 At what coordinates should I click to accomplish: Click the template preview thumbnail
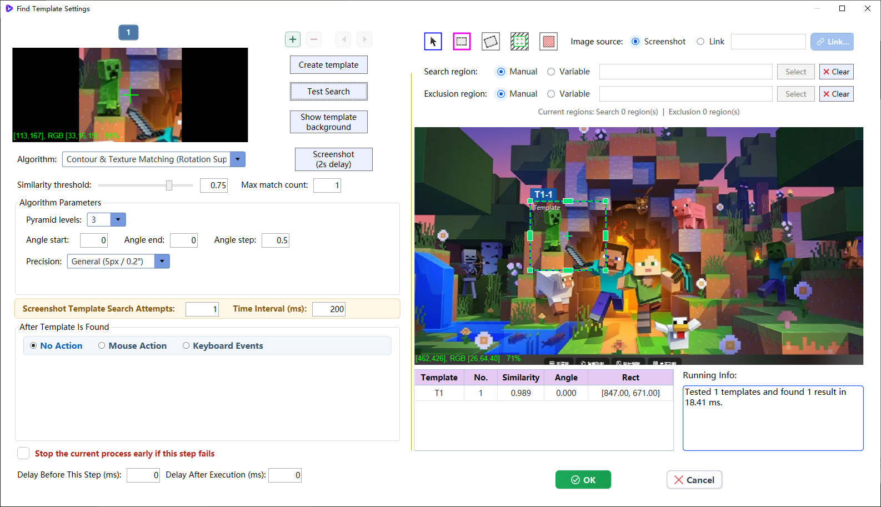click(x=130, y=95)
